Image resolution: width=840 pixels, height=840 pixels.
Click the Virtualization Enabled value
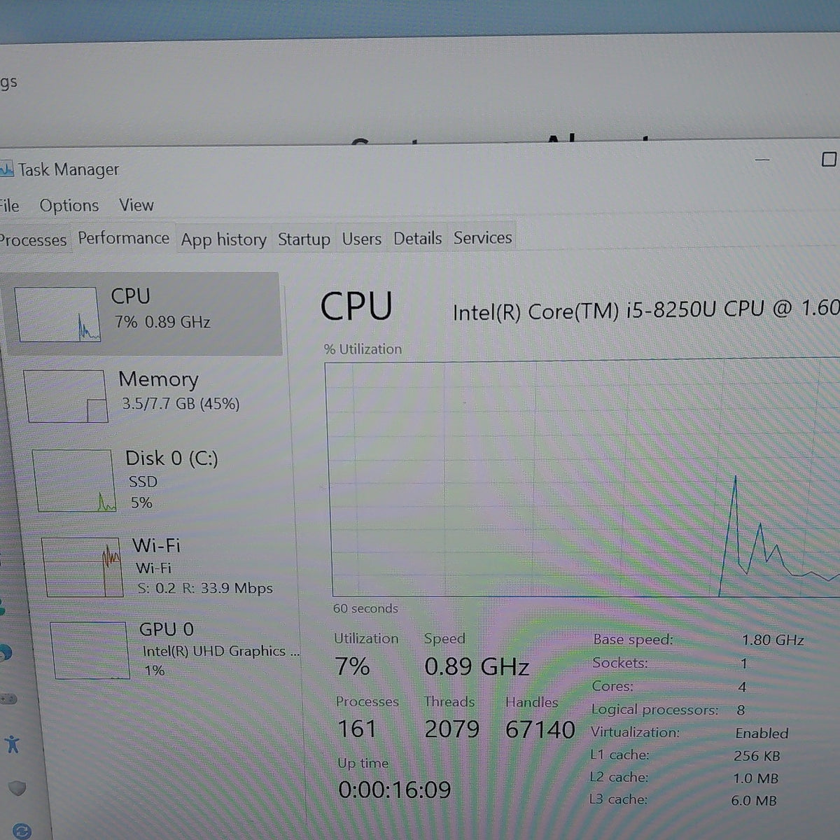pos(762,733)
